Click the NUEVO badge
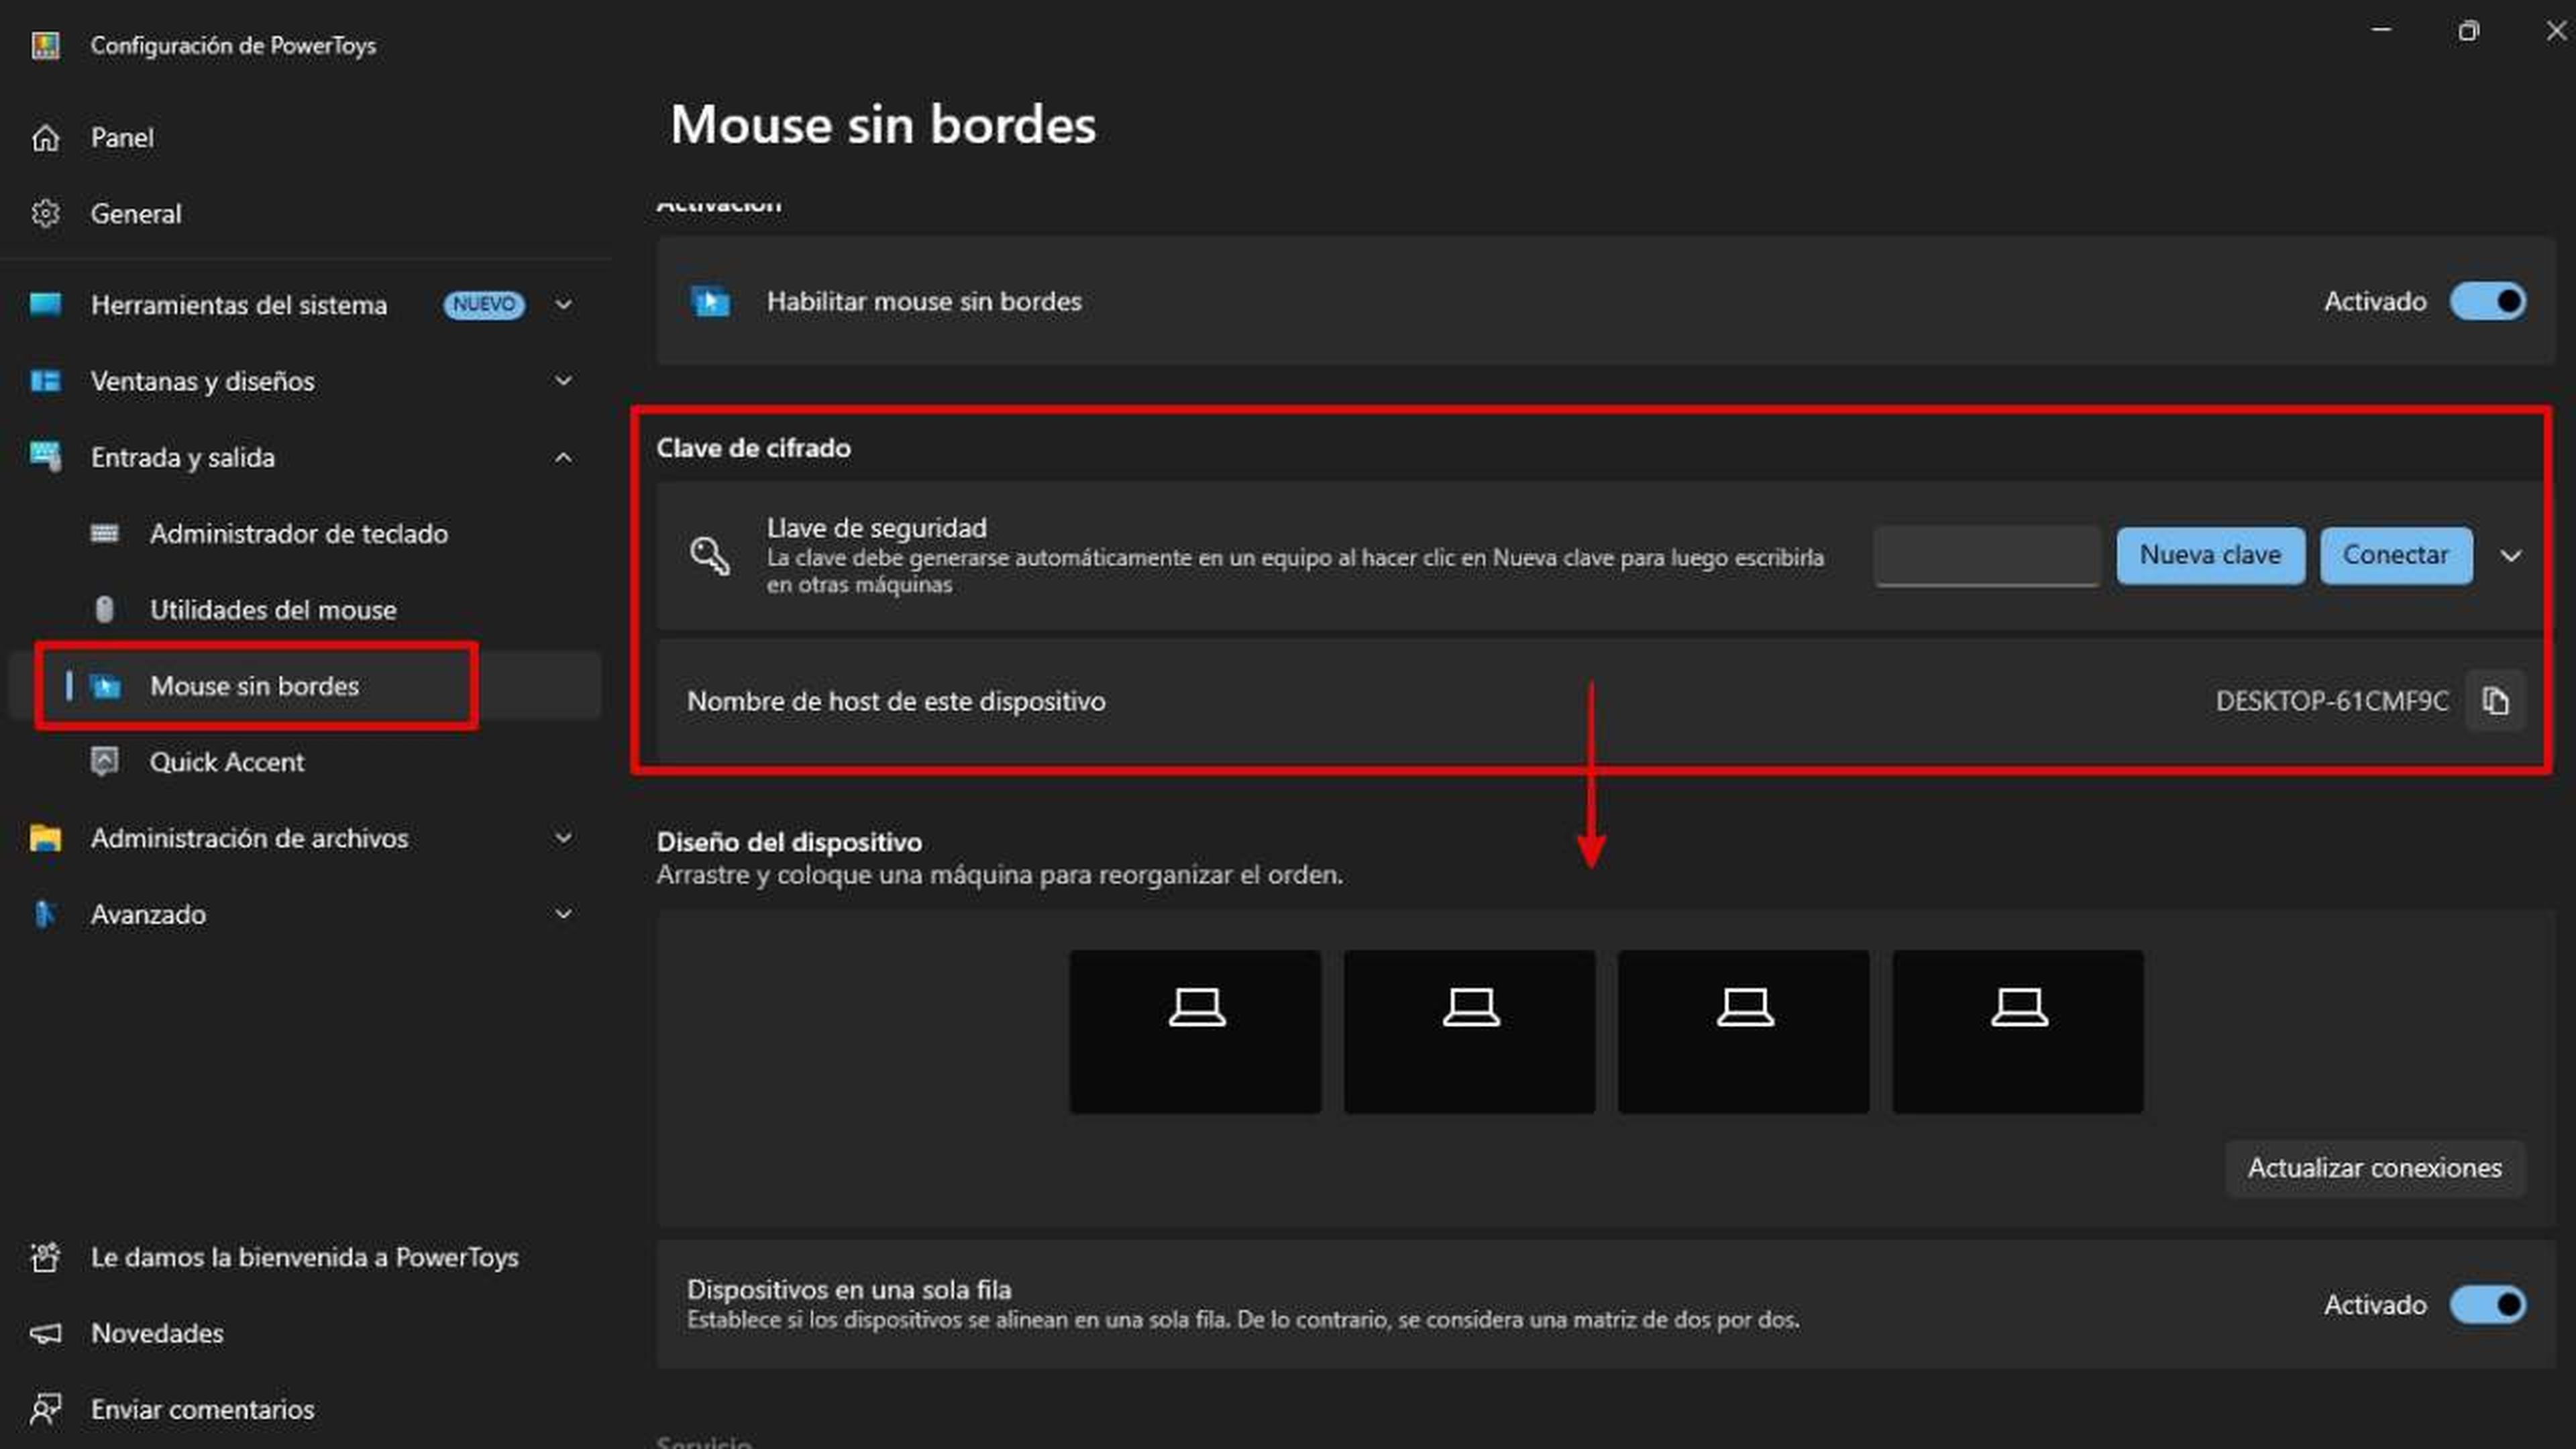 (484, 304)
